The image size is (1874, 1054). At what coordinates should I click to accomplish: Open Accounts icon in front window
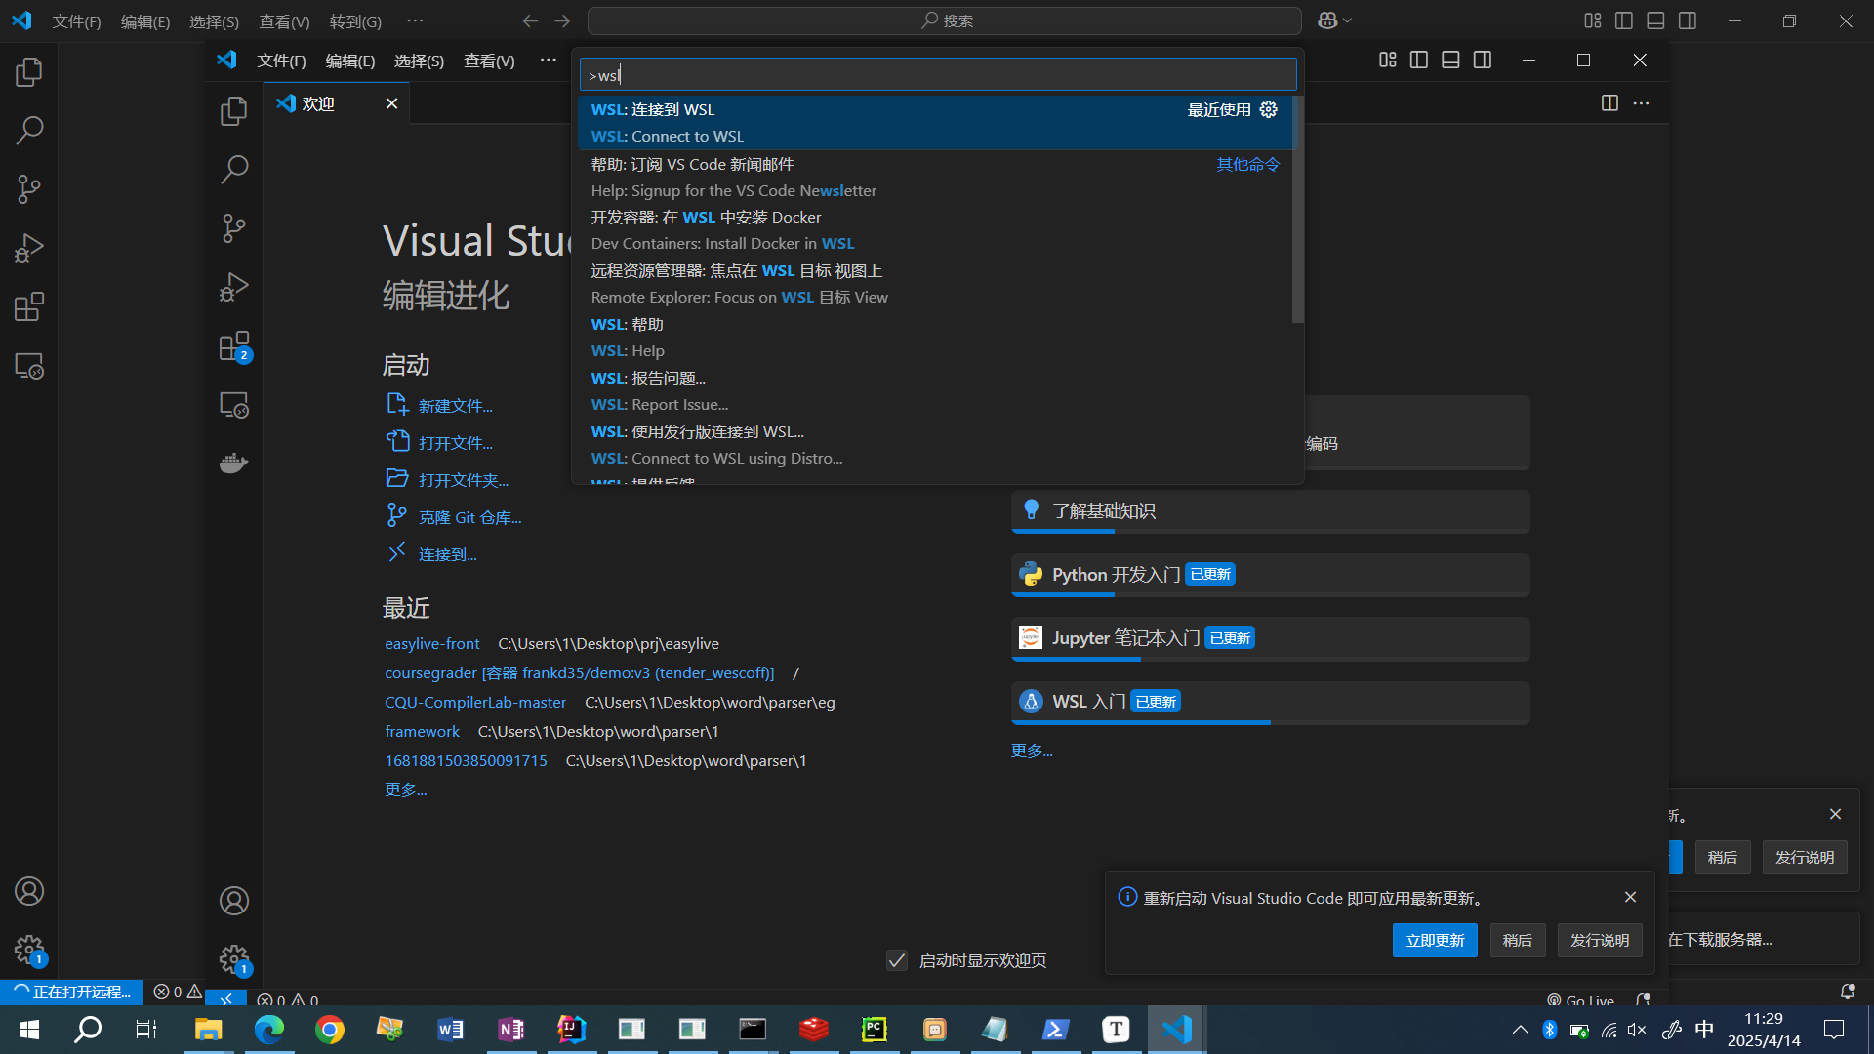point(234,901)
